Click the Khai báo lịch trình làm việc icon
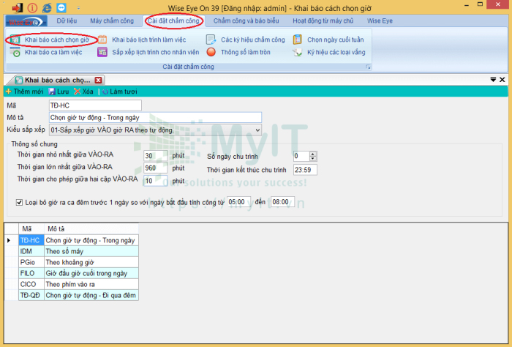Image resolution: width=512 pixels, height=347 pixels. click(x=102, y=40)
